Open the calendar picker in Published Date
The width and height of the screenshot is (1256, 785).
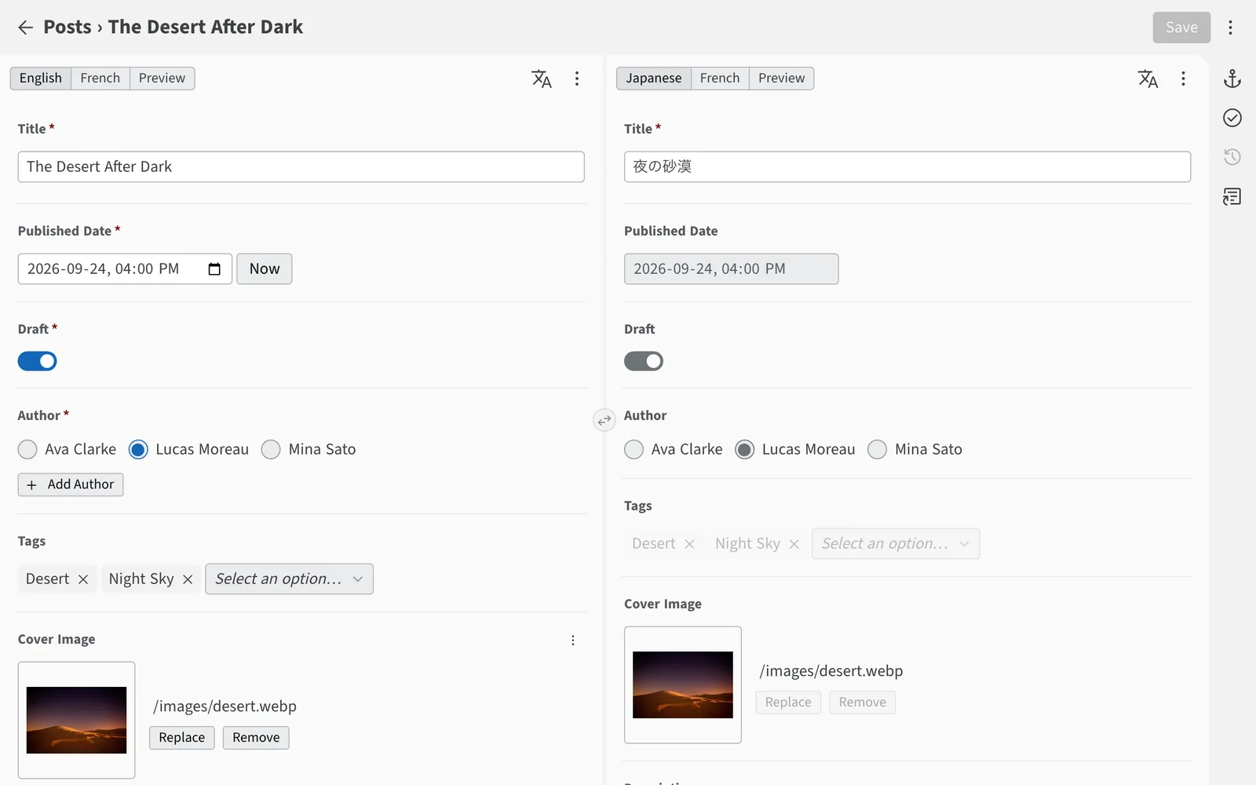[x=214, y=269]
